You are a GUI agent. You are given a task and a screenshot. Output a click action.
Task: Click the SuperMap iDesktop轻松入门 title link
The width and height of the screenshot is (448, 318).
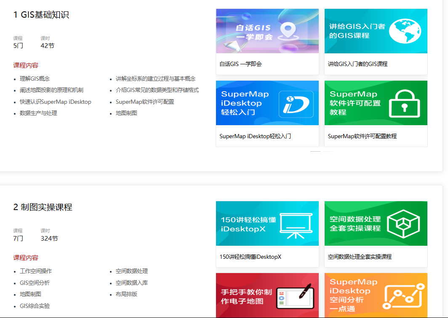(x=255, y=136)
